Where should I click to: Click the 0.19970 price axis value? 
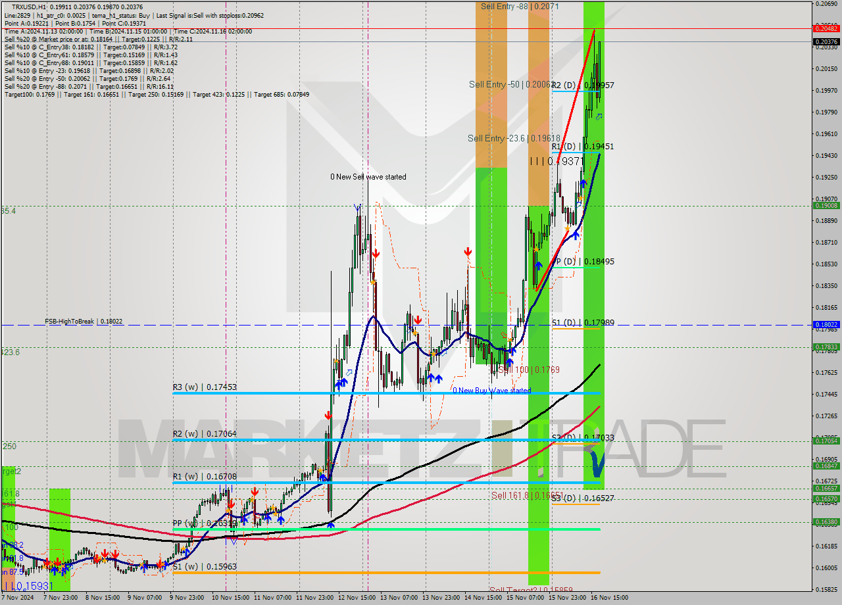827,91
